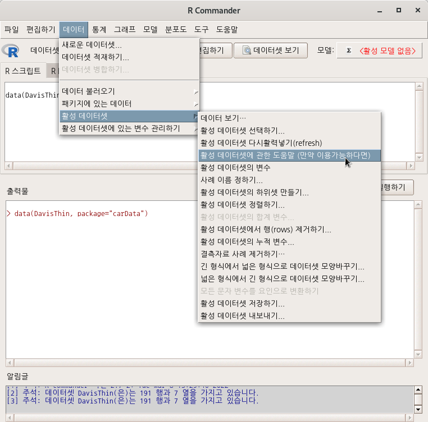This screenshot has width=428, height=422.
Task: Open the 분포도 menu
Action: coord(176,29)
